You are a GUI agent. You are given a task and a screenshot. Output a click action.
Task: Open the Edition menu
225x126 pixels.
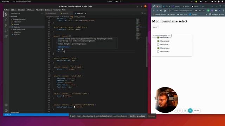pos(14,10)
